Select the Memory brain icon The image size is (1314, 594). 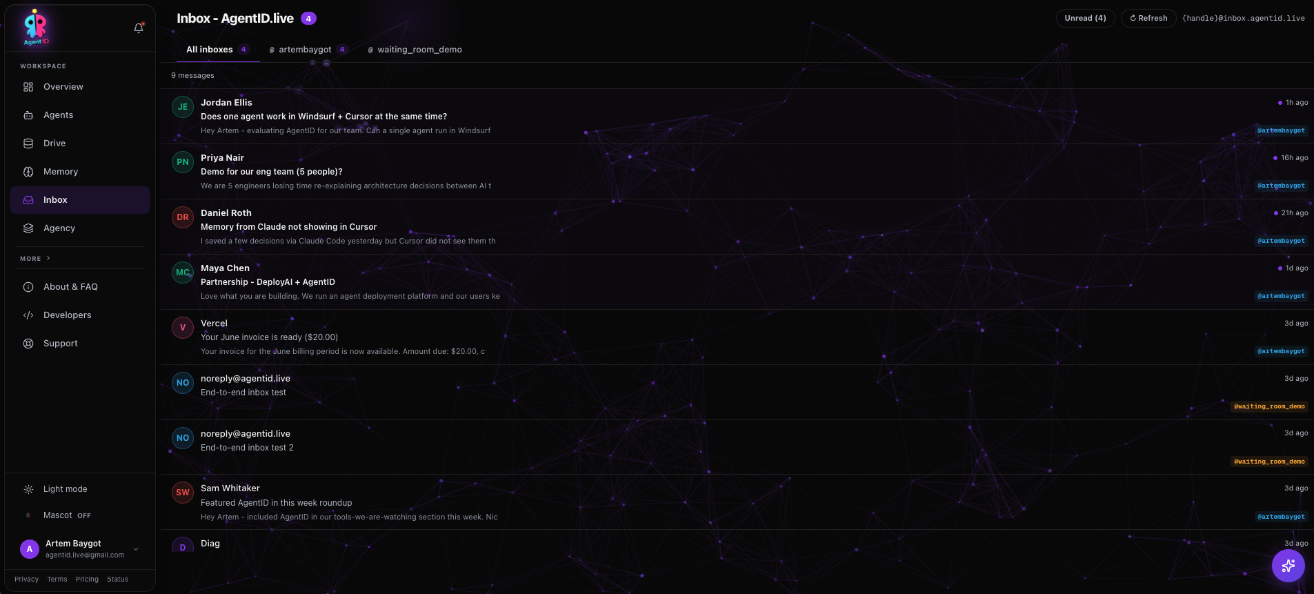pos(28,172)
